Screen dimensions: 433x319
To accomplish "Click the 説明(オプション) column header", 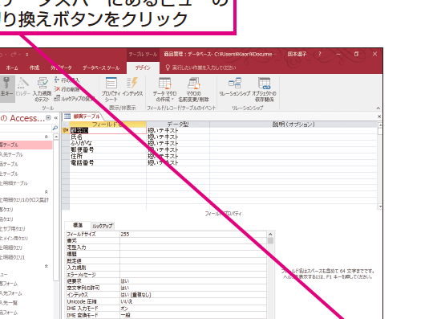I will (x=293, y=125).
